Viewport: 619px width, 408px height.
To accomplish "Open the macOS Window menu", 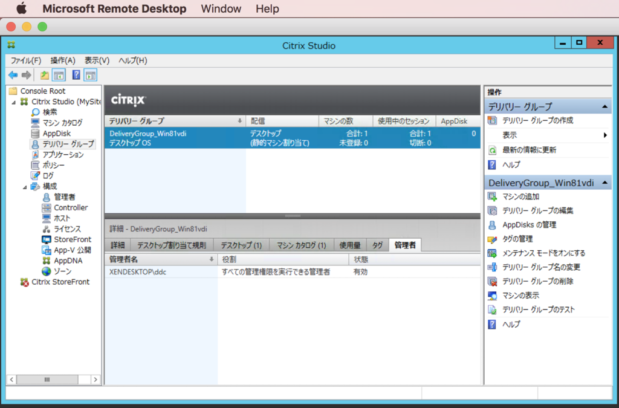I will point(221,8).
